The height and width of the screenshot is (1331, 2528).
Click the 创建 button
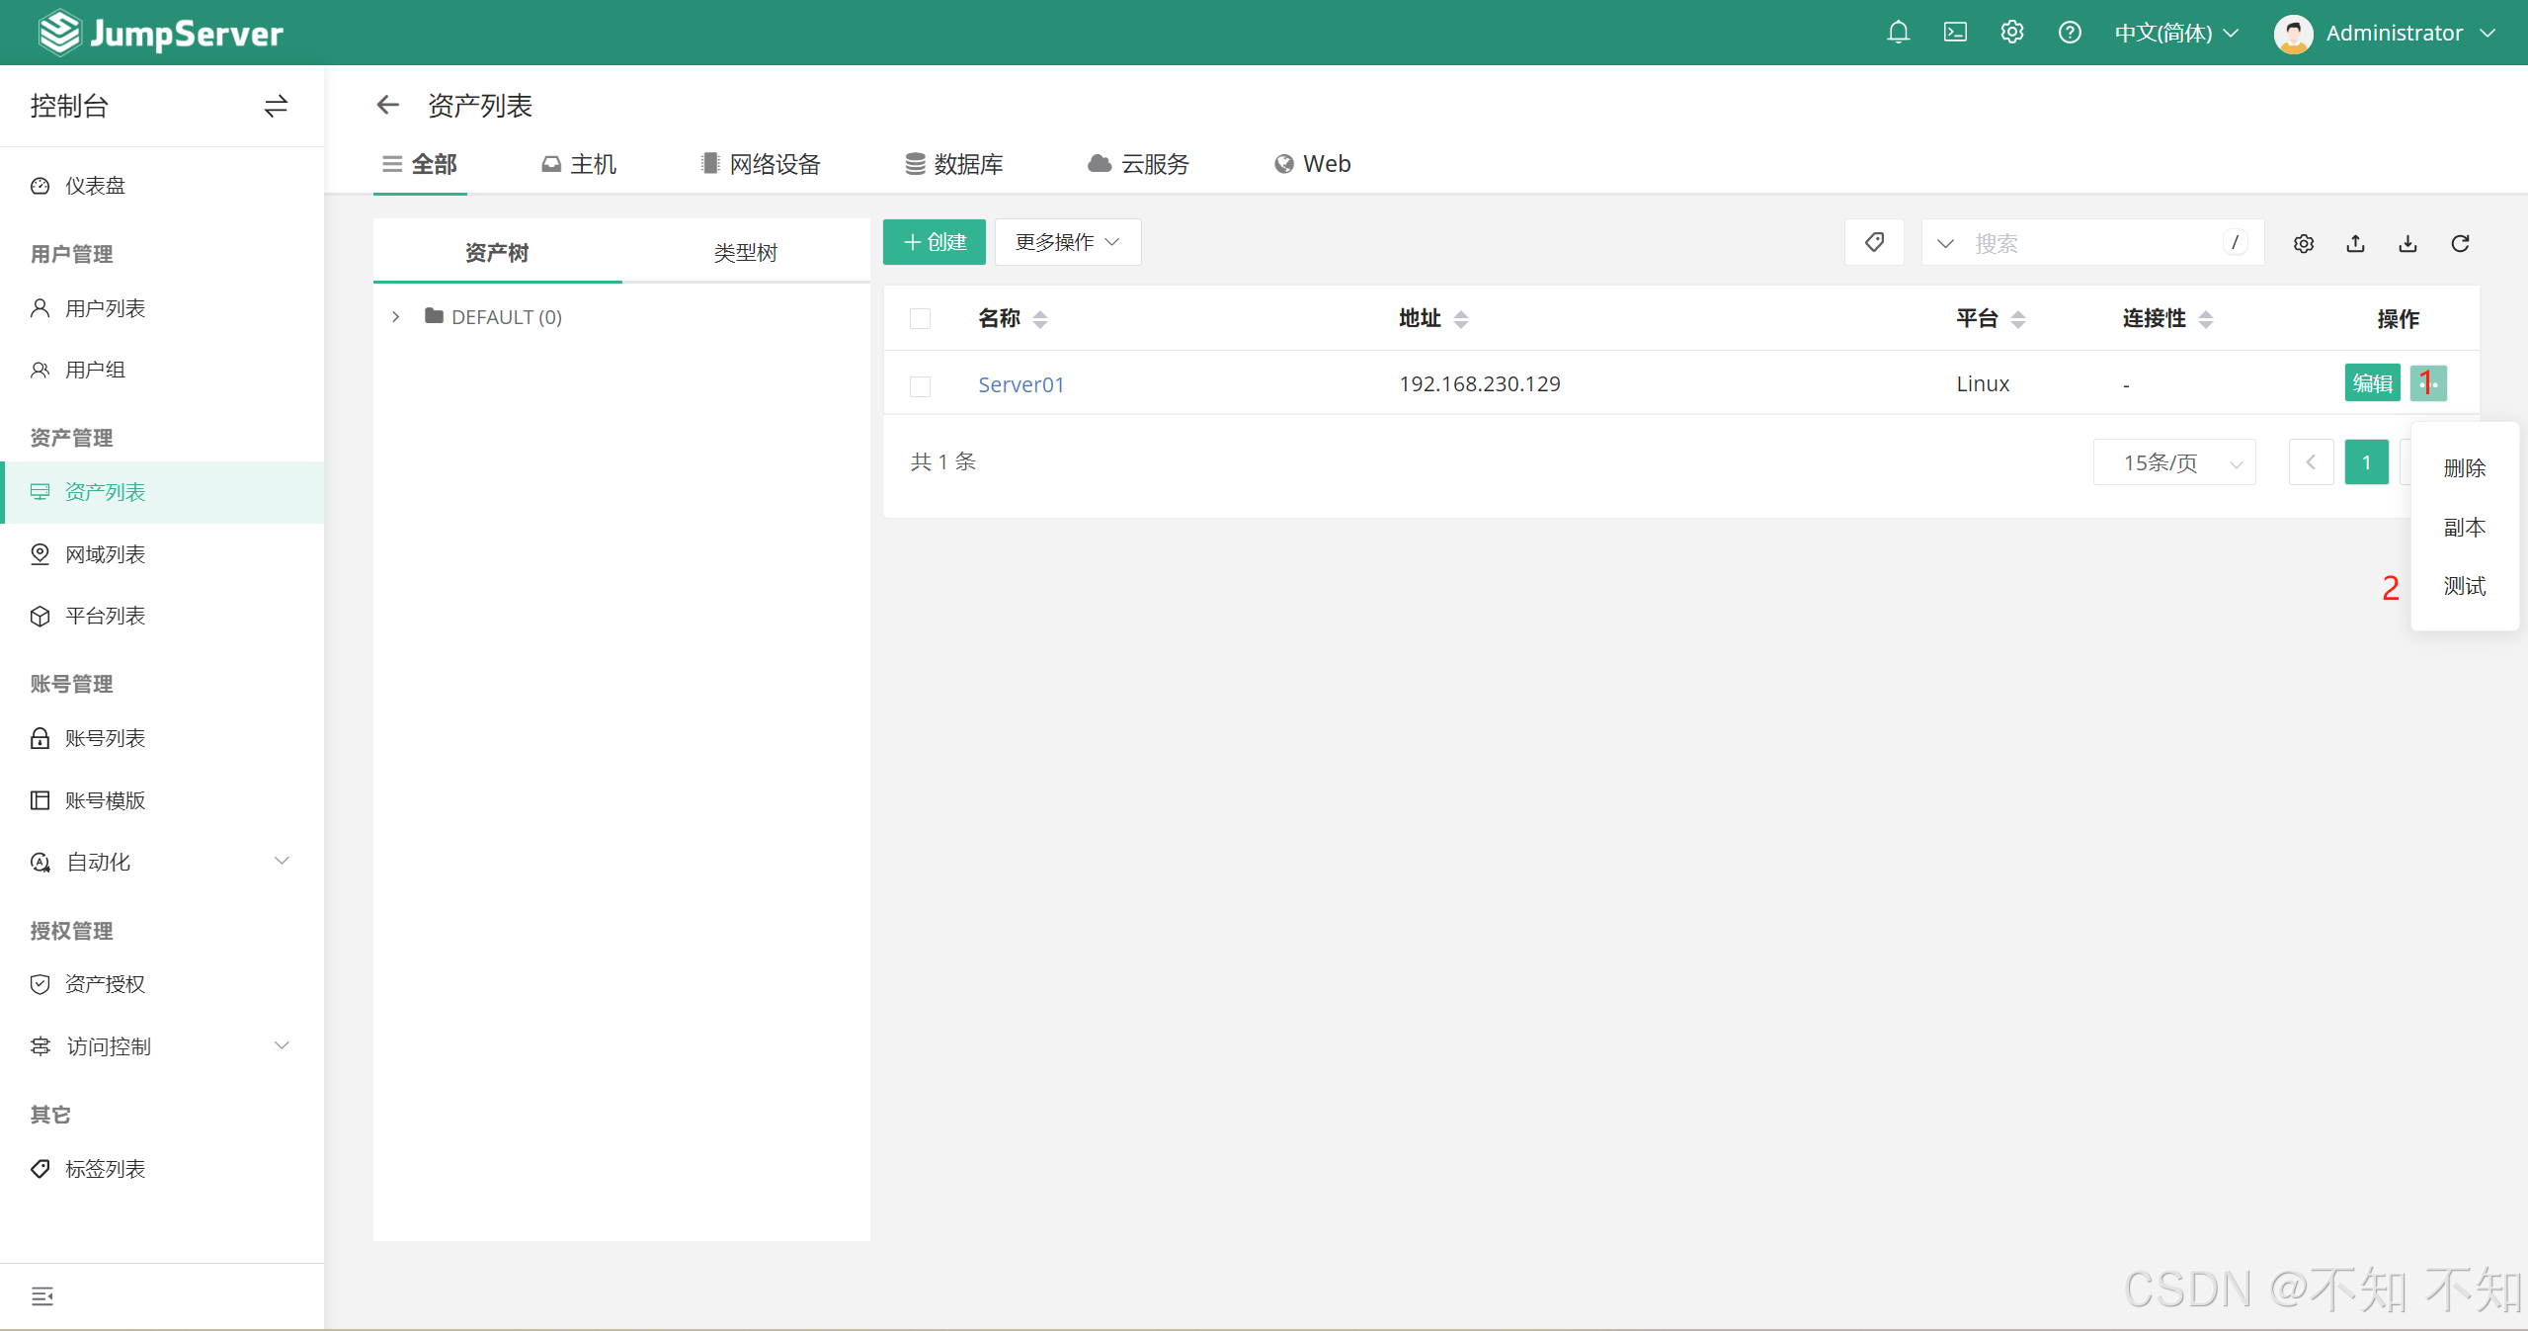point(934,242)
